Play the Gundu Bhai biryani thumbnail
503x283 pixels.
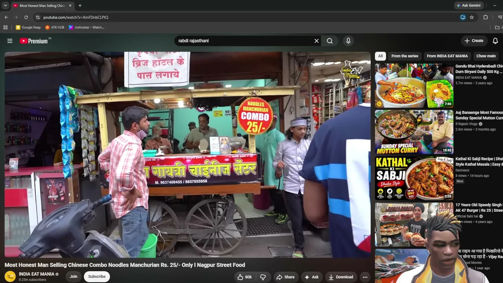pos(414,86)
